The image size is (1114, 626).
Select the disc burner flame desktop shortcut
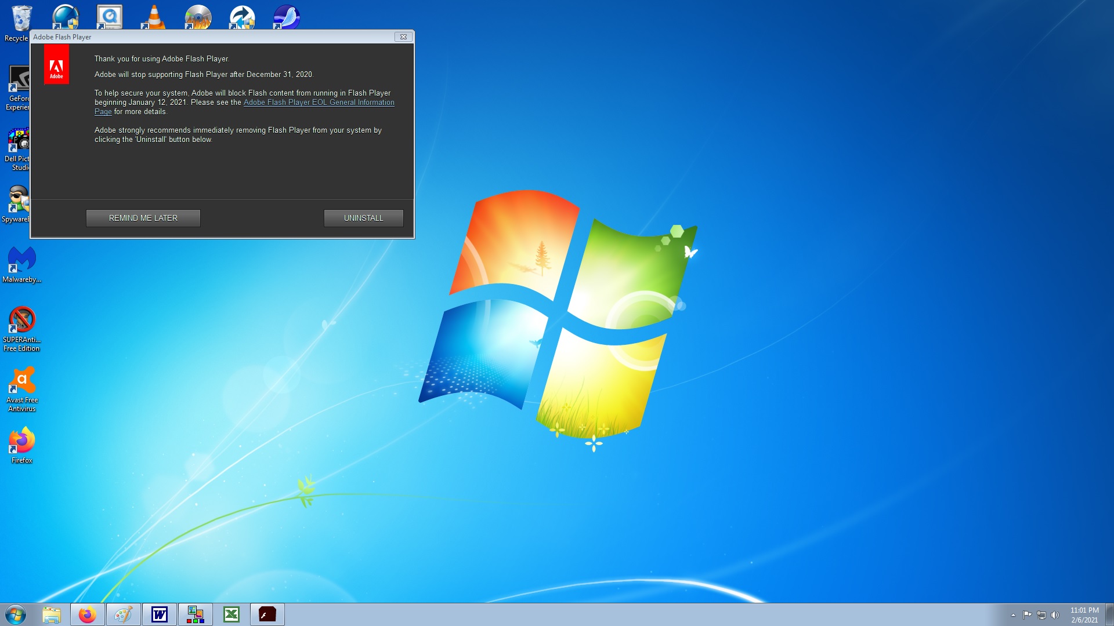point(198,17)
